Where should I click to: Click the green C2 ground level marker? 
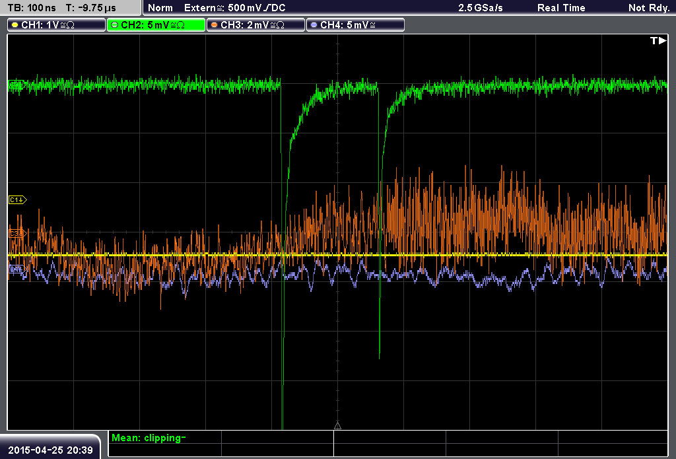[17, 85]
